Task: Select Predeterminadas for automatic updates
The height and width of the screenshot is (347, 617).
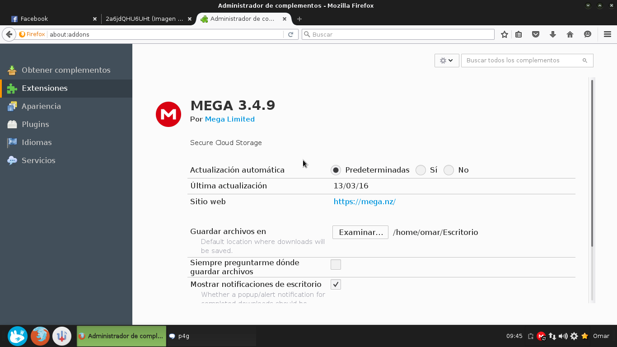Action: click(336, 170)
